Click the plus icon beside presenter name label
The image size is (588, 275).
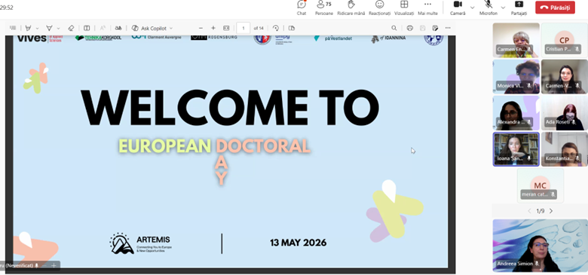54,265
